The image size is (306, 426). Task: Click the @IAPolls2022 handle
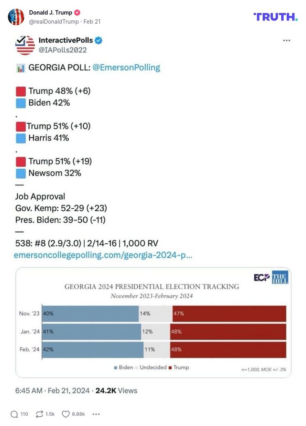[x=62, y=50]
